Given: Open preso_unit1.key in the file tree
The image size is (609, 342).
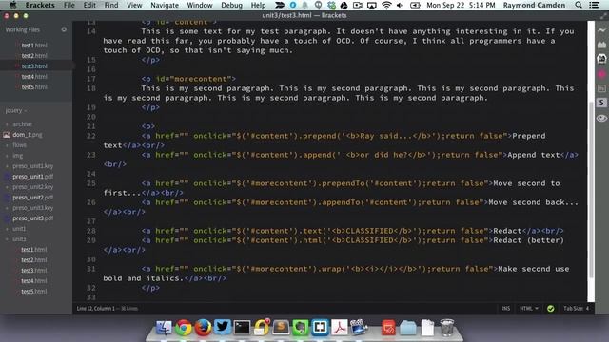Looking at the screenshot, I should point(32,166).
